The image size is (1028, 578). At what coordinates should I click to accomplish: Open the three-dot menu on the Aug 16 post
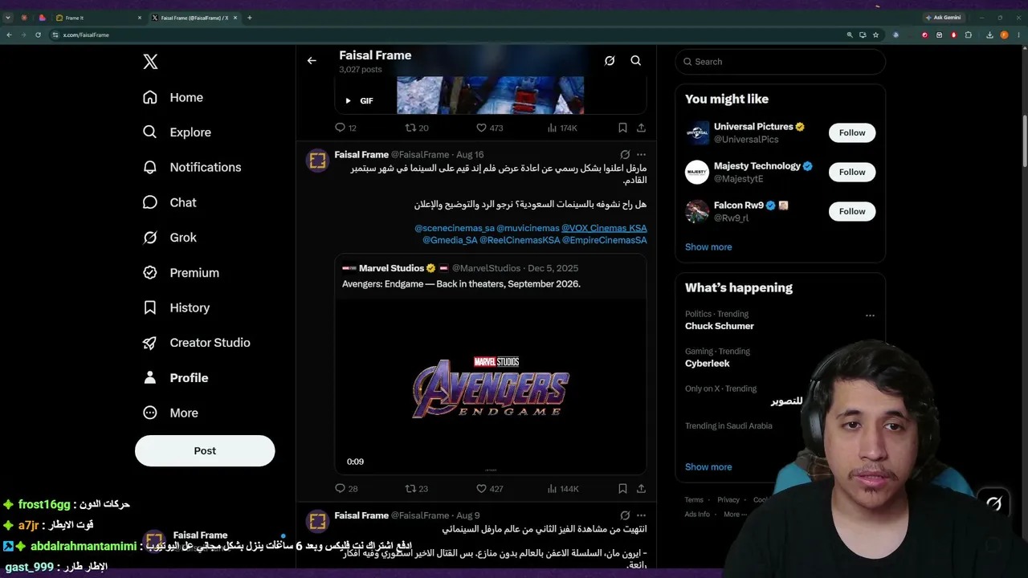point(641,154)
